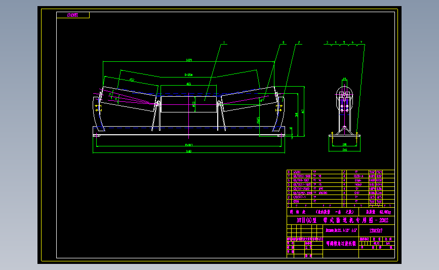Screen dimensions: 439x270
Task: Click the rotated drawing number box at top-left corner
Action: click(x=73, y=15)
